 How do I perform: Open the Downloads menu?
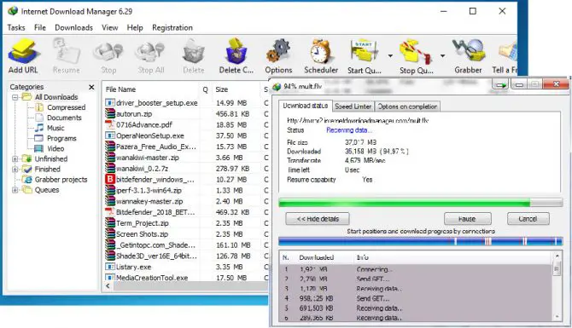tap(73, 27)
